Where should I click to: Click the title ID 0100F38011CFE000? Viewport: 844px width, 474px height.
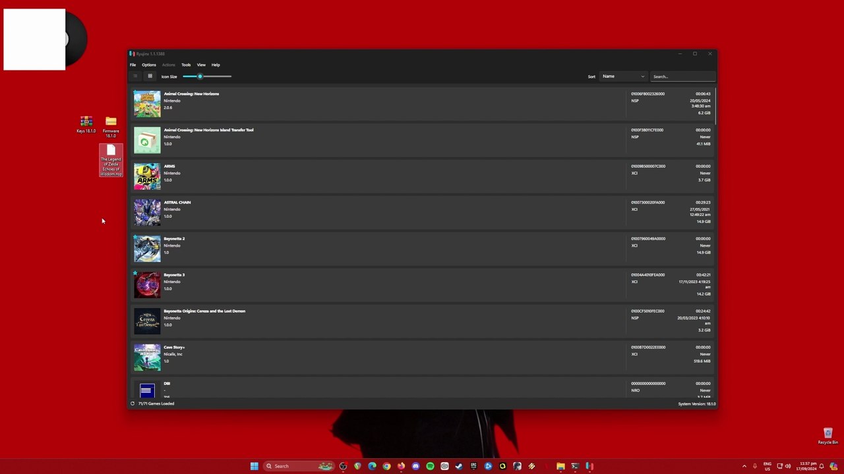coord(648,130)
